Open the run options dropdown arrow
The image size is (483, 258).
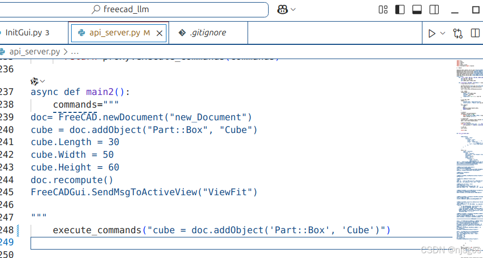442,33
